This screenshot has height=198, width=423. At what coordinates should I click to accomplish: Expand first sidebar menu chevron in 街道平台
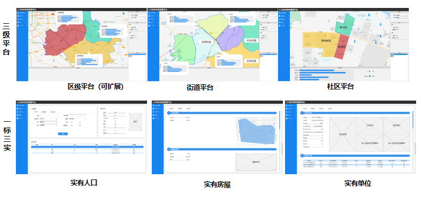(158, 13)
